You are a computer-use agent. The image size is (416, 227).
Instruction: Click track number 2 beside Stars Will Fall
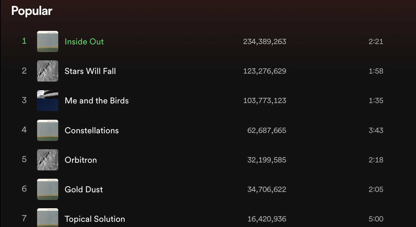tap(24, 71)
